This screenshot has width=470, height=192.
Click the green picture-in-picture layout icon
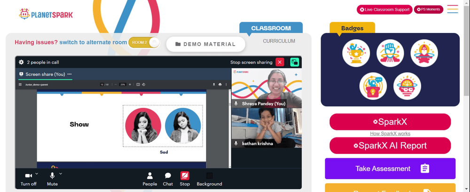(x=295, y=62)
